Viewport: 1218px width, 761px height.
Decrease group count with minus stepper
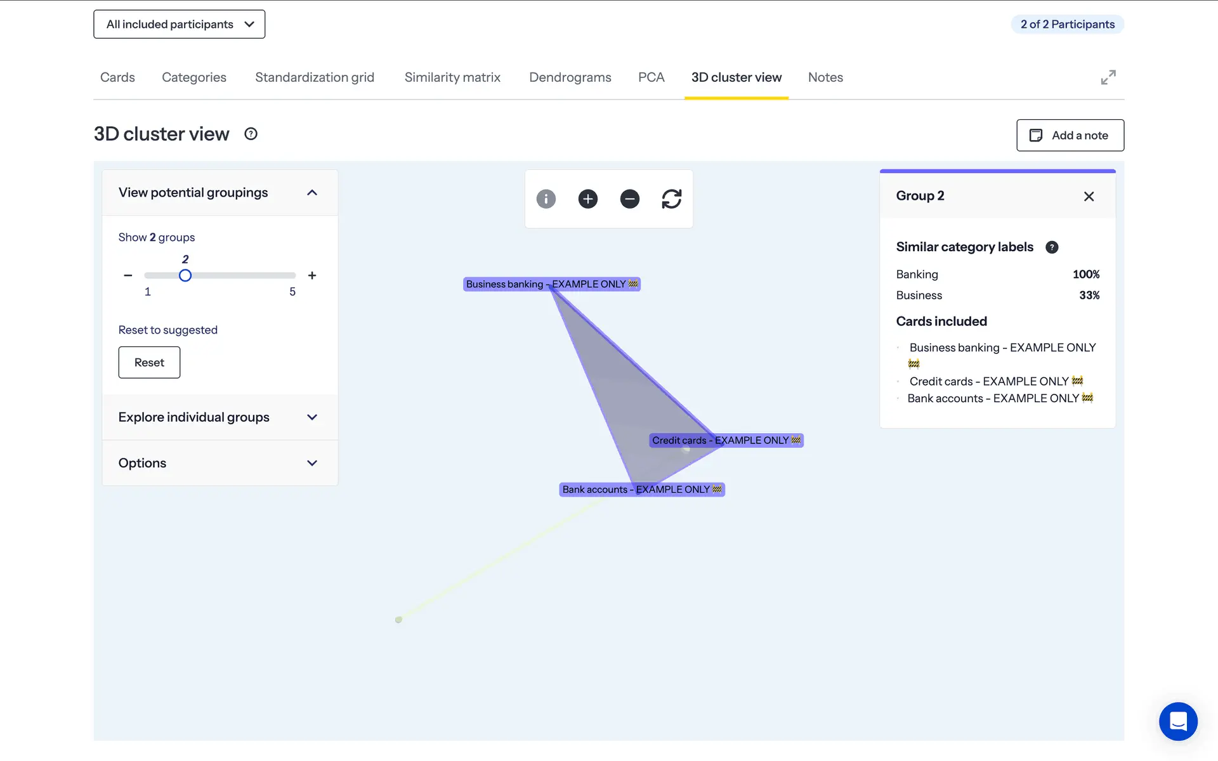(128, 275)
